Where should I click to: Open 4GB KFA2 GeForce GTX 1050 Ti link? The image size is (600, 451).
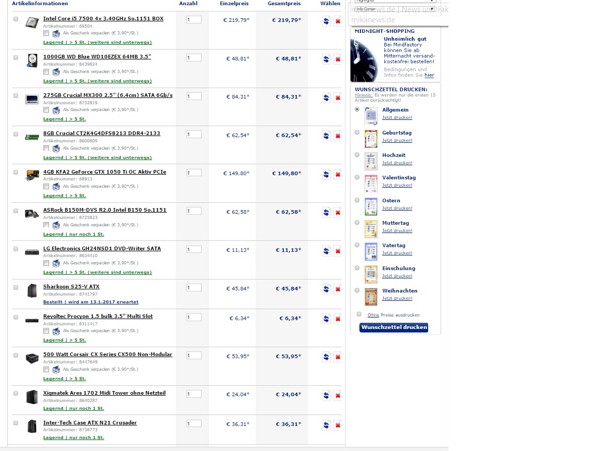coord(105,172)
